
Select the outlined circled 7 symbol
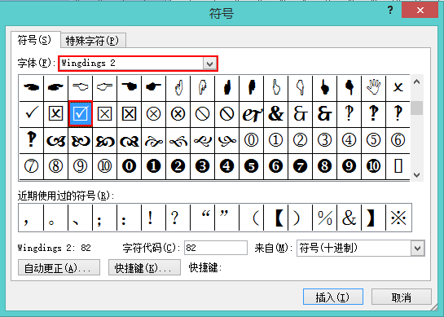(32, 166)
